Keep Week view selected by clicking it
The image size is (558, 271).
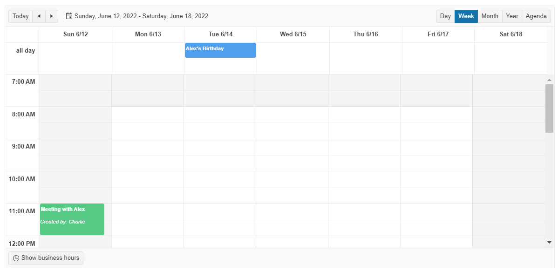(466, 16)
